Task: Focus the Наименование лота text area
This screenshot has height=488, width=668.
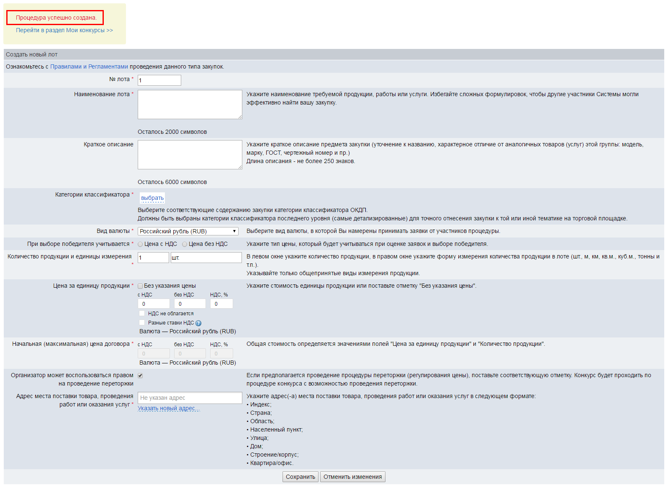Action: point(190,105)
